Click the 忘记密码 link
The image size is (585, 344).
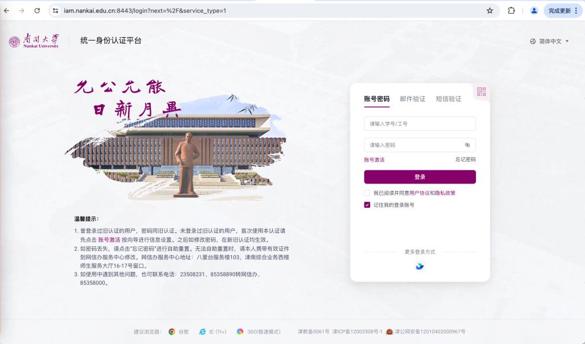tap(465, 159)
